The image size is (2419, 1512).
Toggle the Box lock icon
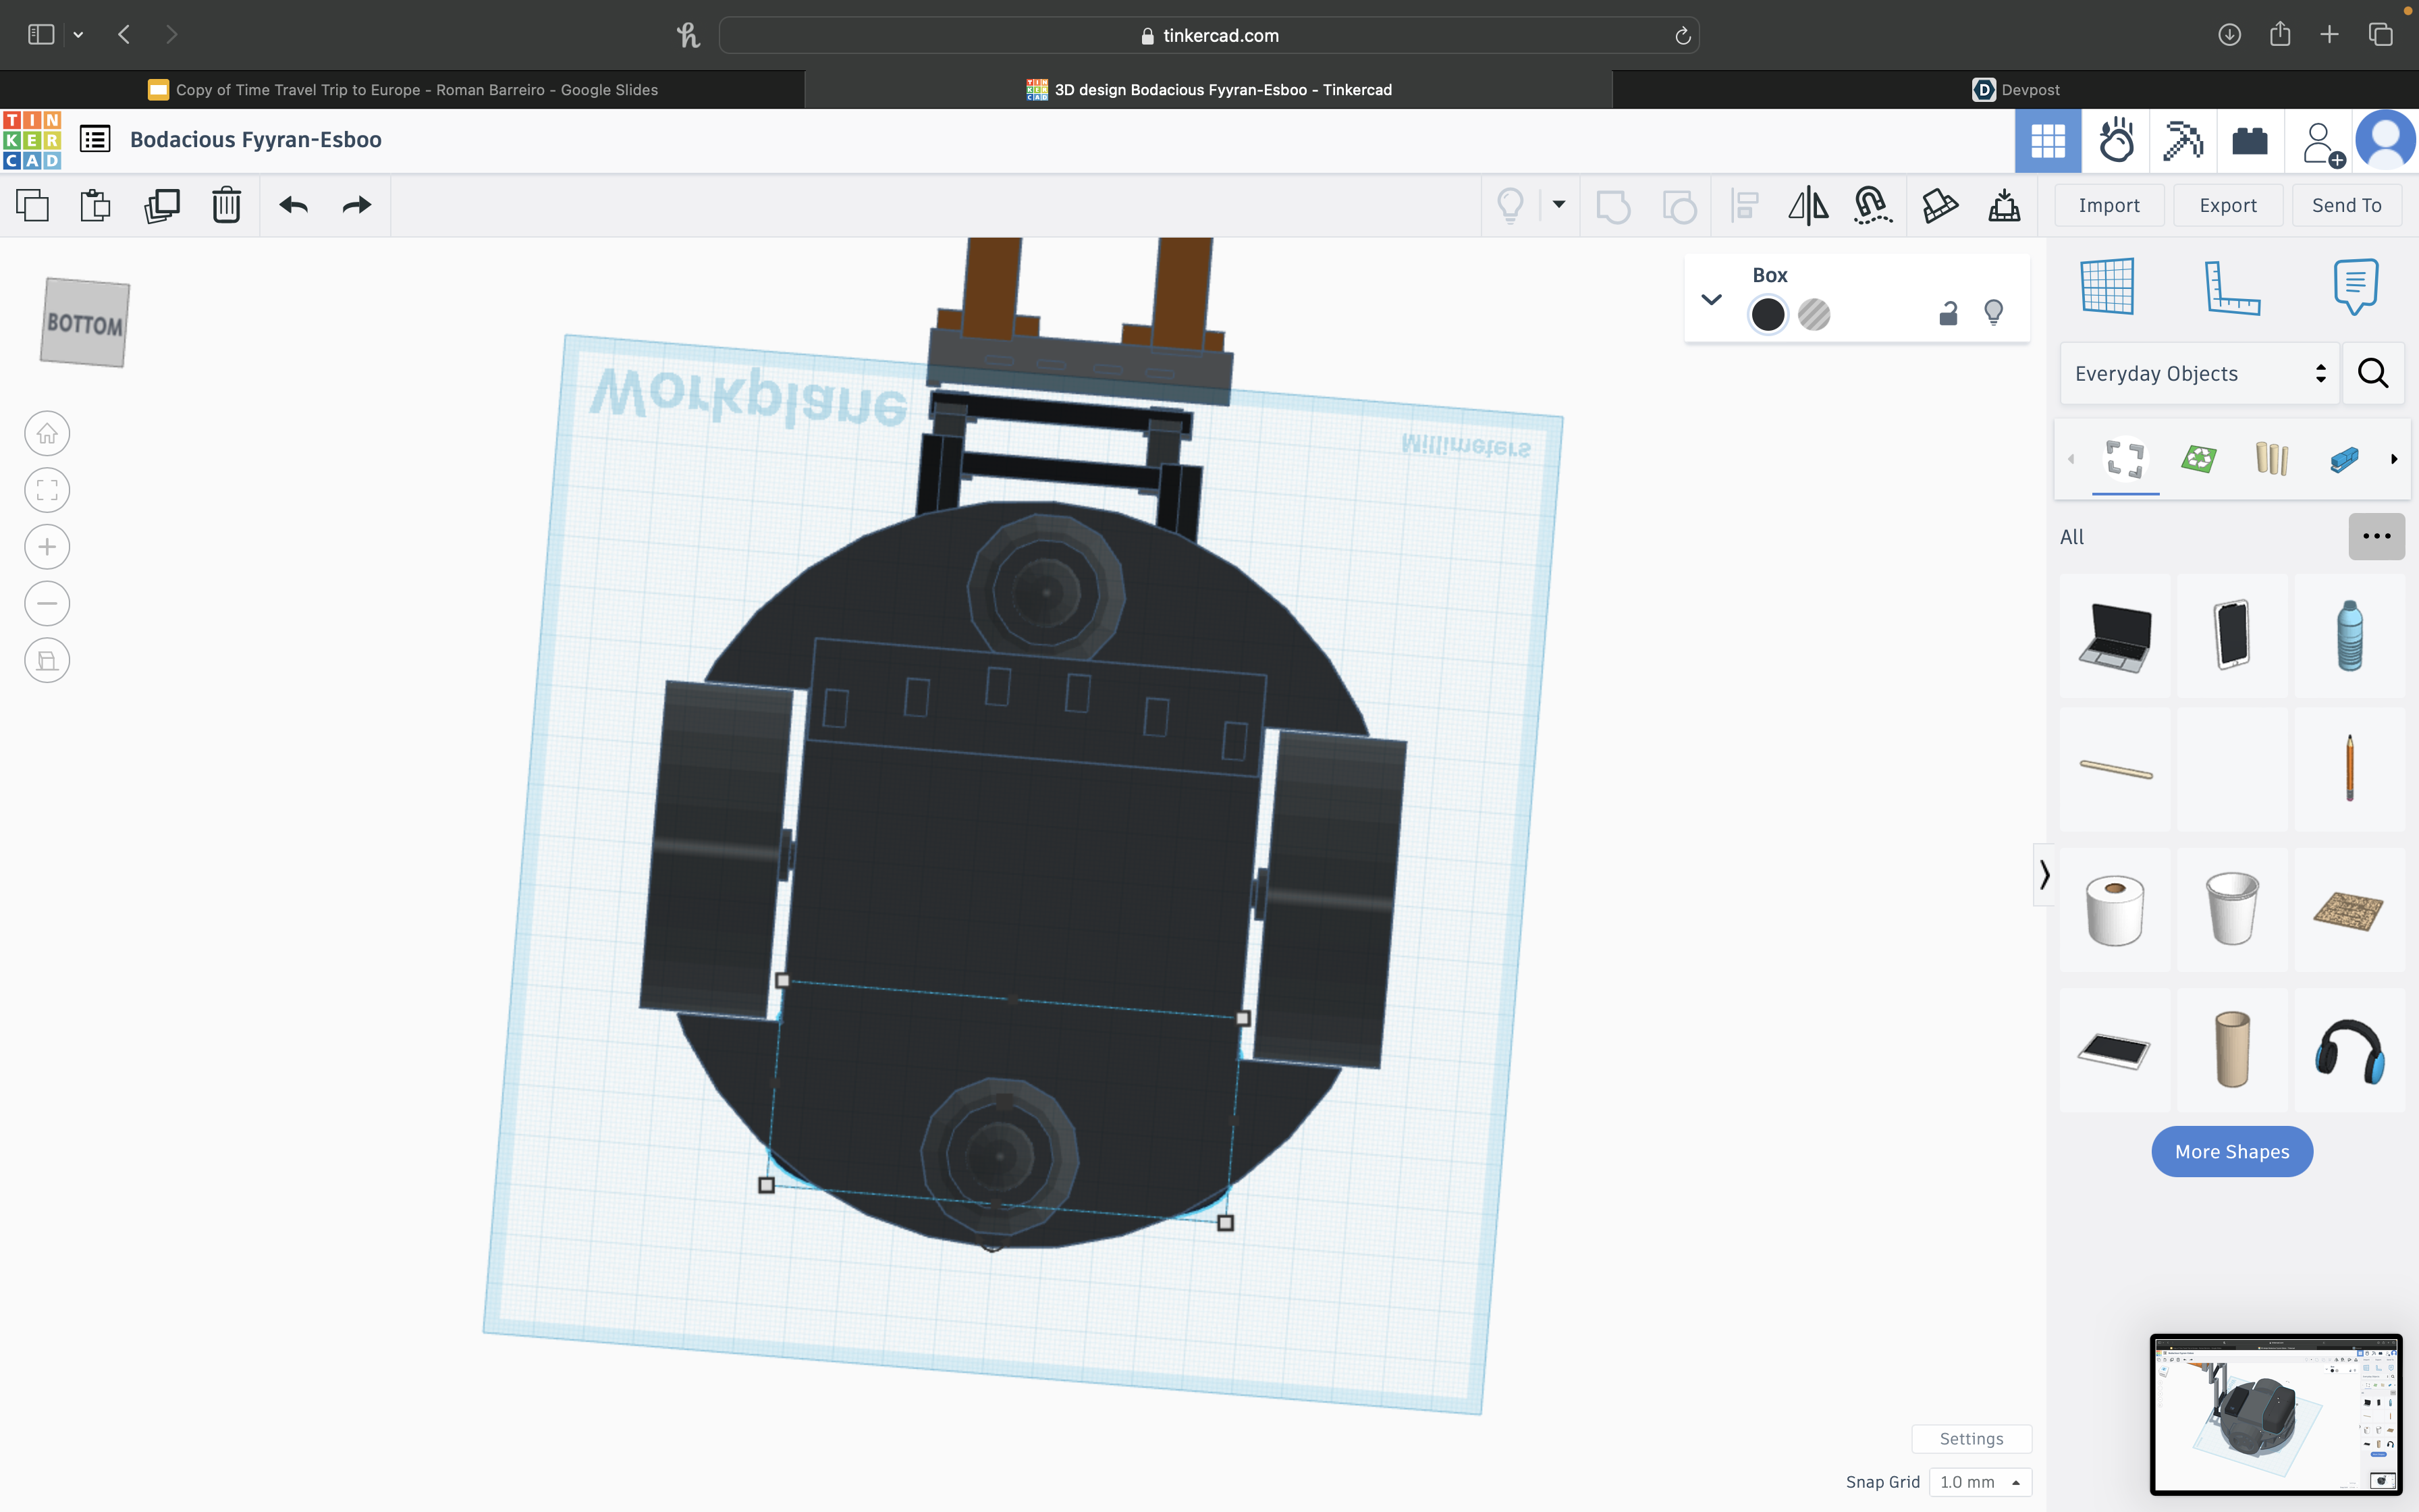click(1947, 314)
